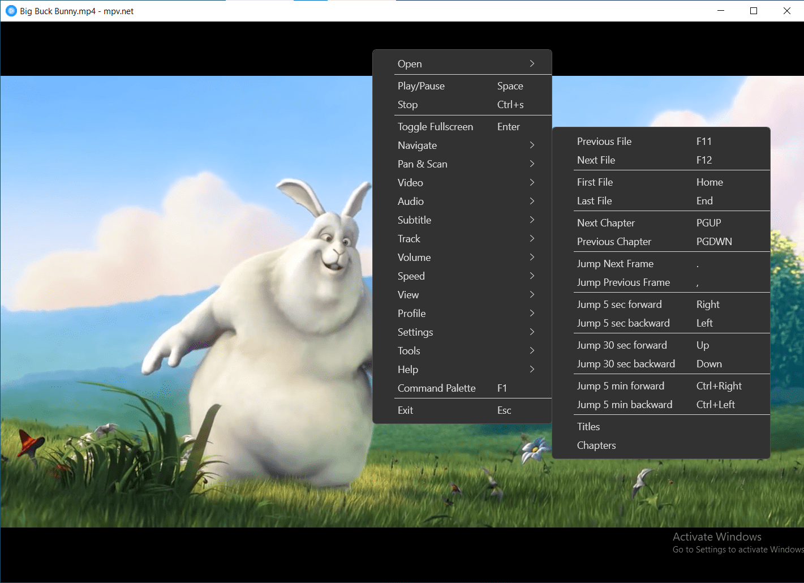Select Toggle Fullscreen menu entry
Image resolution: width=804 pixels, height=583 pixels.
coord(462,127)
